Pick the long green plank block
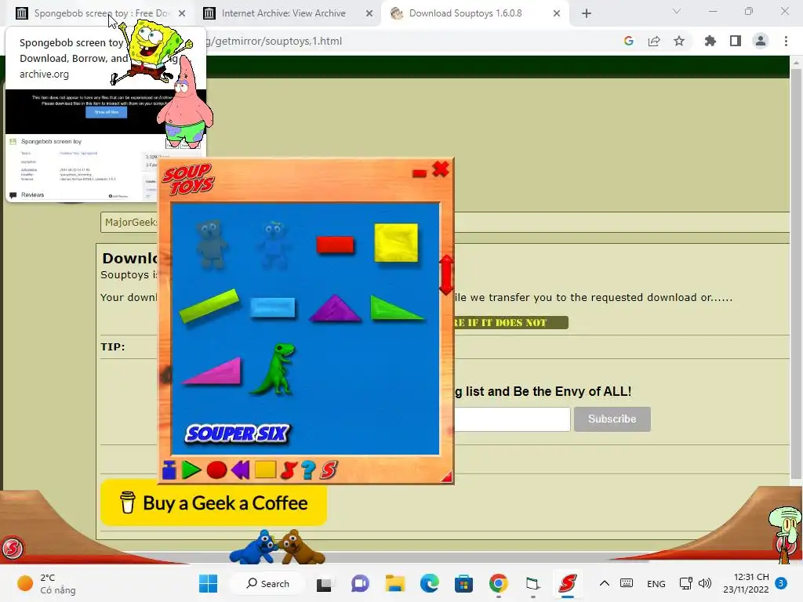Screen dimensions: 803x602 [209, 306]
